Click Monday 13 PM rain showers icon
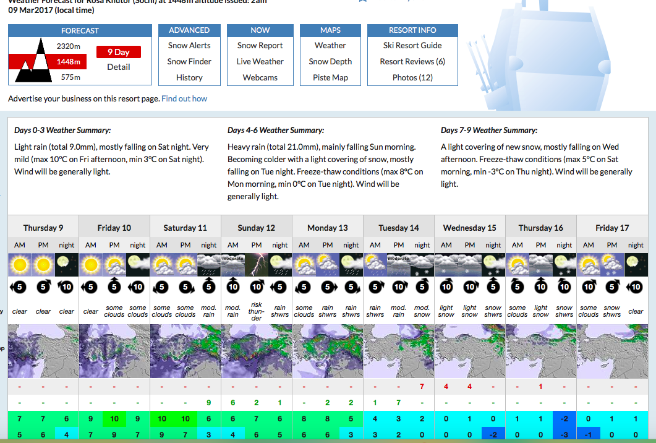This screenshot has height=443, width=656. coord(328,265)
